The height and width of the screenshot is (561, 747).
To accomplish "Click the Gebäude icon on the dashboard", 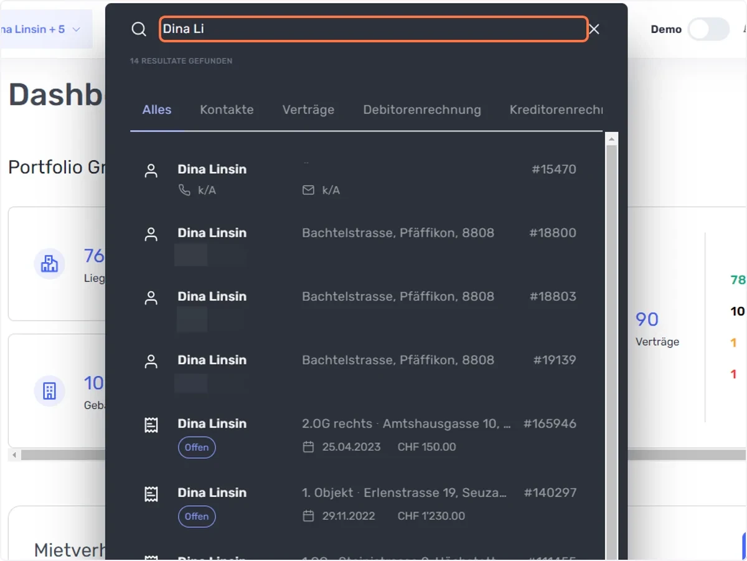I will coord(49,390).
